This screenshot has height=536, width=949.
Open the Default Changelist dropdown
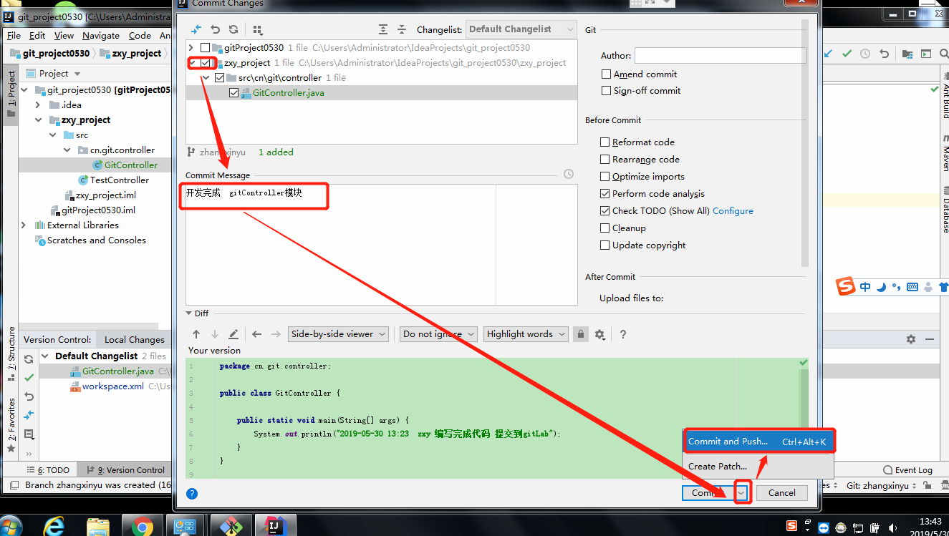(521, 29)
